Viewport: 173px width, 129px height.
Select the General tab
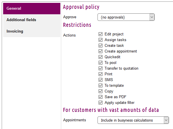pos(32,9)
